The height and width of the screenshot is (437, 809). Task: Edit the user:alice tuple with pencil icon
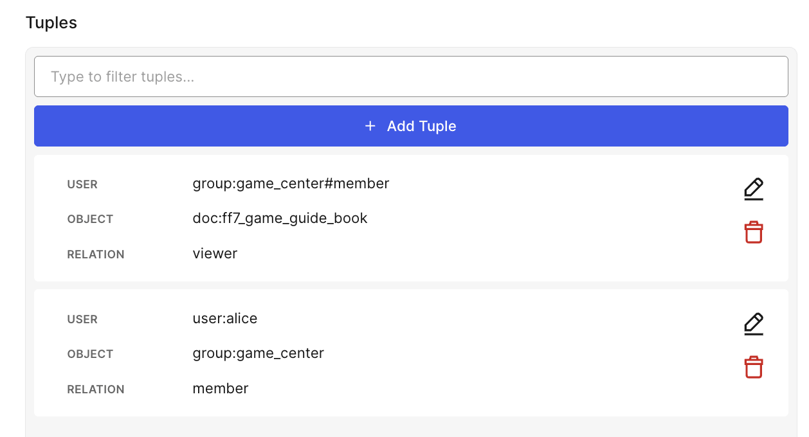click(753, 325)
